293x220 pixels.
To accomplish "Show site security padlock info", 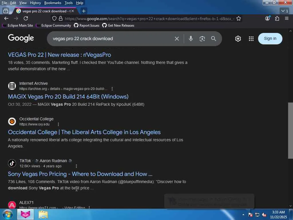I will click(x=61, y=18).
